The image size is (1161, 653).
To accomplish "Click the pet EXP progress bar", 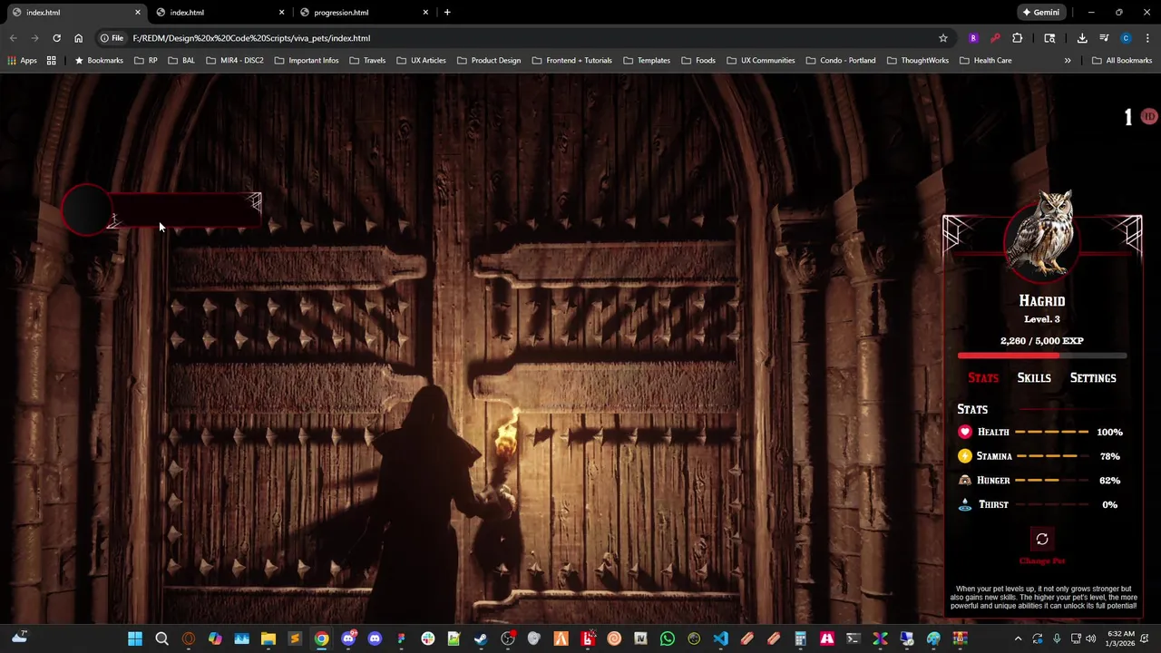I will pyautogui.click(x=1042, y=356).
